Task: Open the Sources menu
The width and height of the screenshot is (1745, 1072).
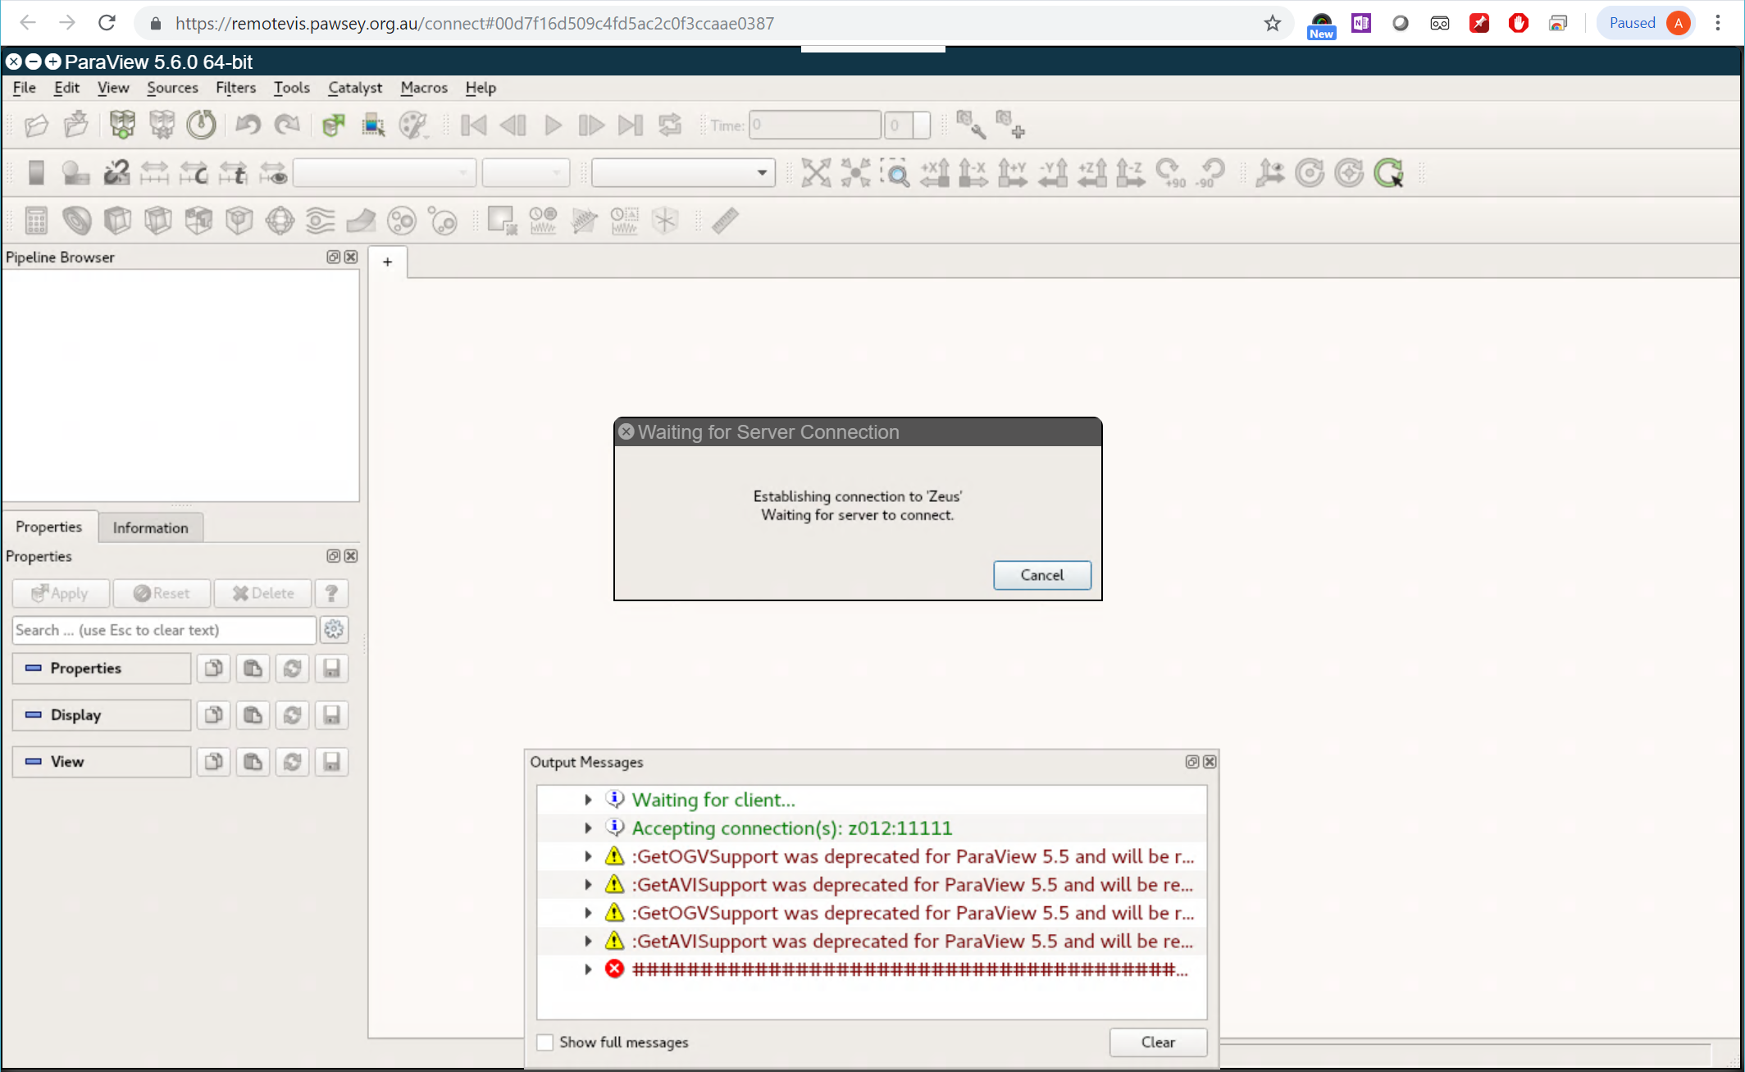Action: point(172,87)
